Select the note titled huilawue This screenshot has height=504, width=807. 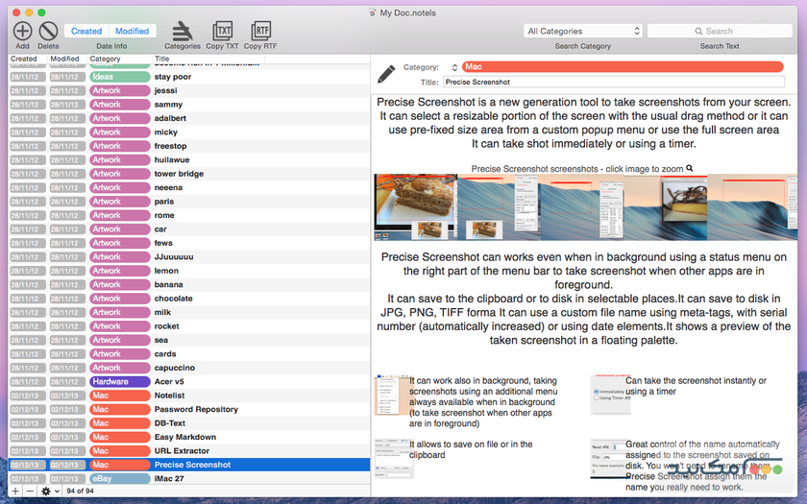189,160
